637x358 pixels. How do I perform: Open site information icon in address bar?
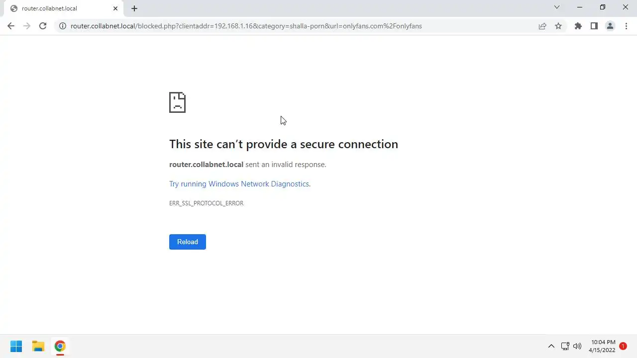[62, 26]
